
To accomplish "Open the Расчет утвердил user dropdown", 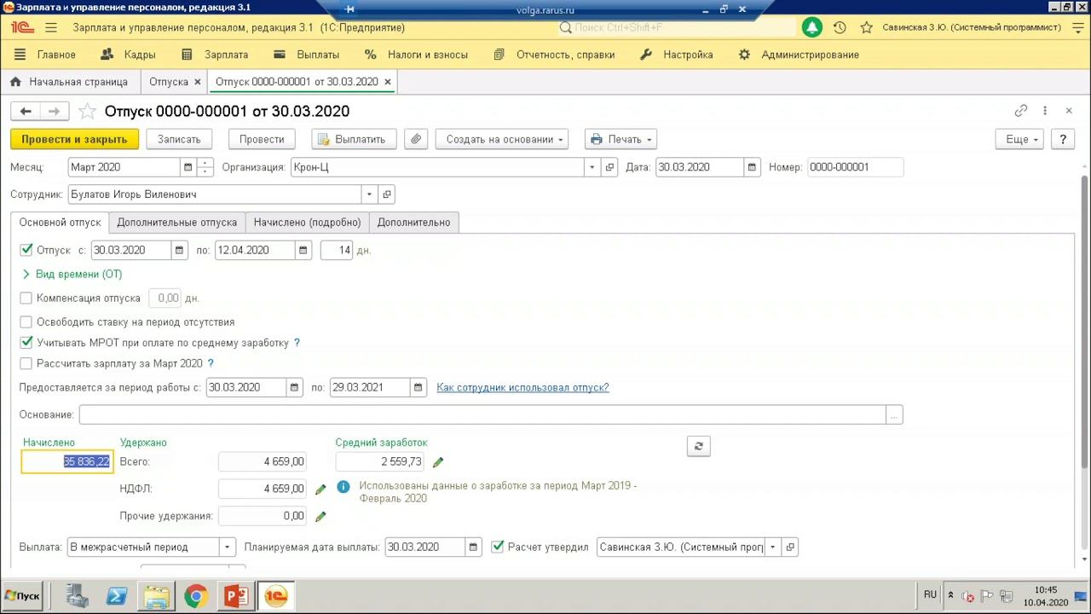I will pyautogui.click(x=773, y=547).
